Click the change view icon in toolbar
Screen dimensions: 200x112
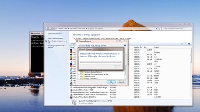coord(182,44)
